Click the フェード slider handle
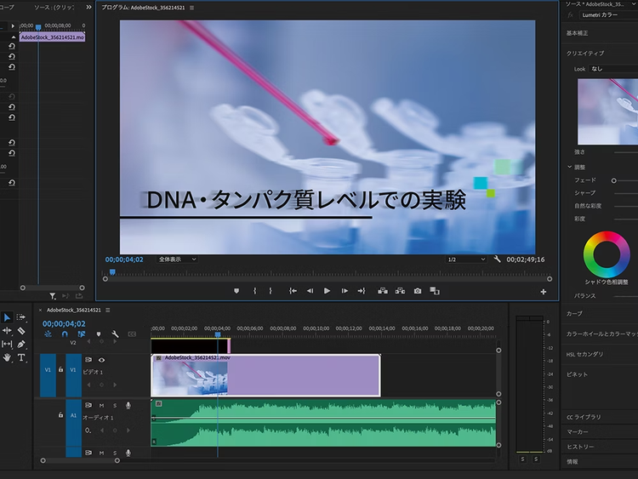Image resolution: width=638 pixels, height=479 pixels. (614, 180)
